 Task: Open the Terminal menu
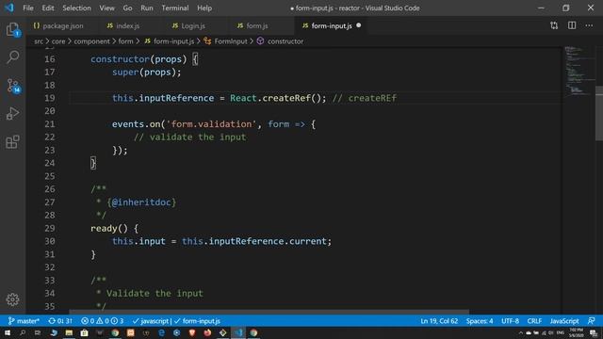[175, 8]
